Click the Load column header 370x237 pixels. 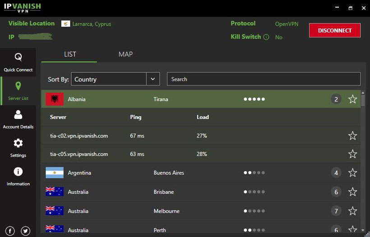point(203,117)
